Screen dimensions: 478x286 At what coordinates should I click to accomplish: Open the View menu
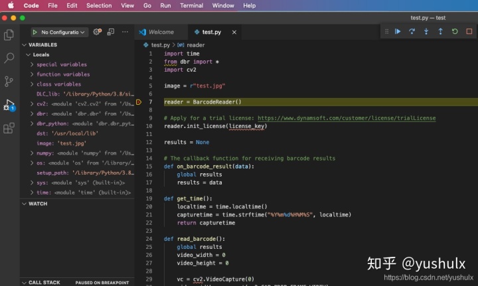click(127, 5)
